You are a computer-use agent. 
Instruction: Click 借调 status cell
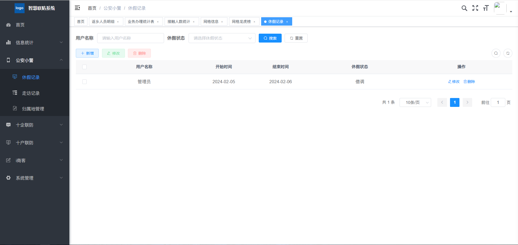coord(360,82)
